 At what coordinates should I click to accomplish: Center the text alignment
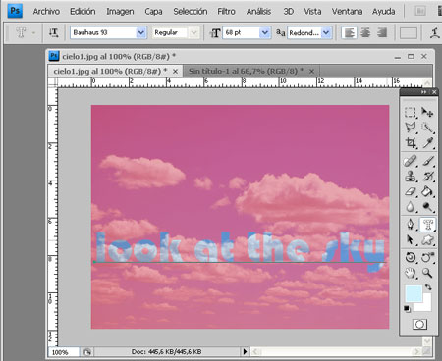coord(365,32)
